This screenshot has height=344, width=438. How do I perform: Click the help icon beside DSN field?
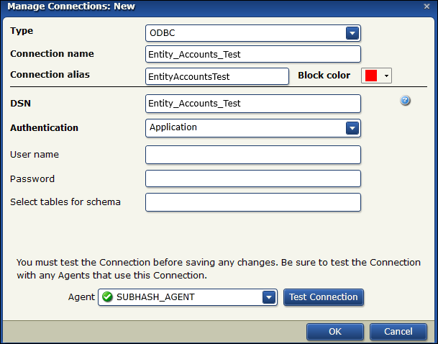405,101
